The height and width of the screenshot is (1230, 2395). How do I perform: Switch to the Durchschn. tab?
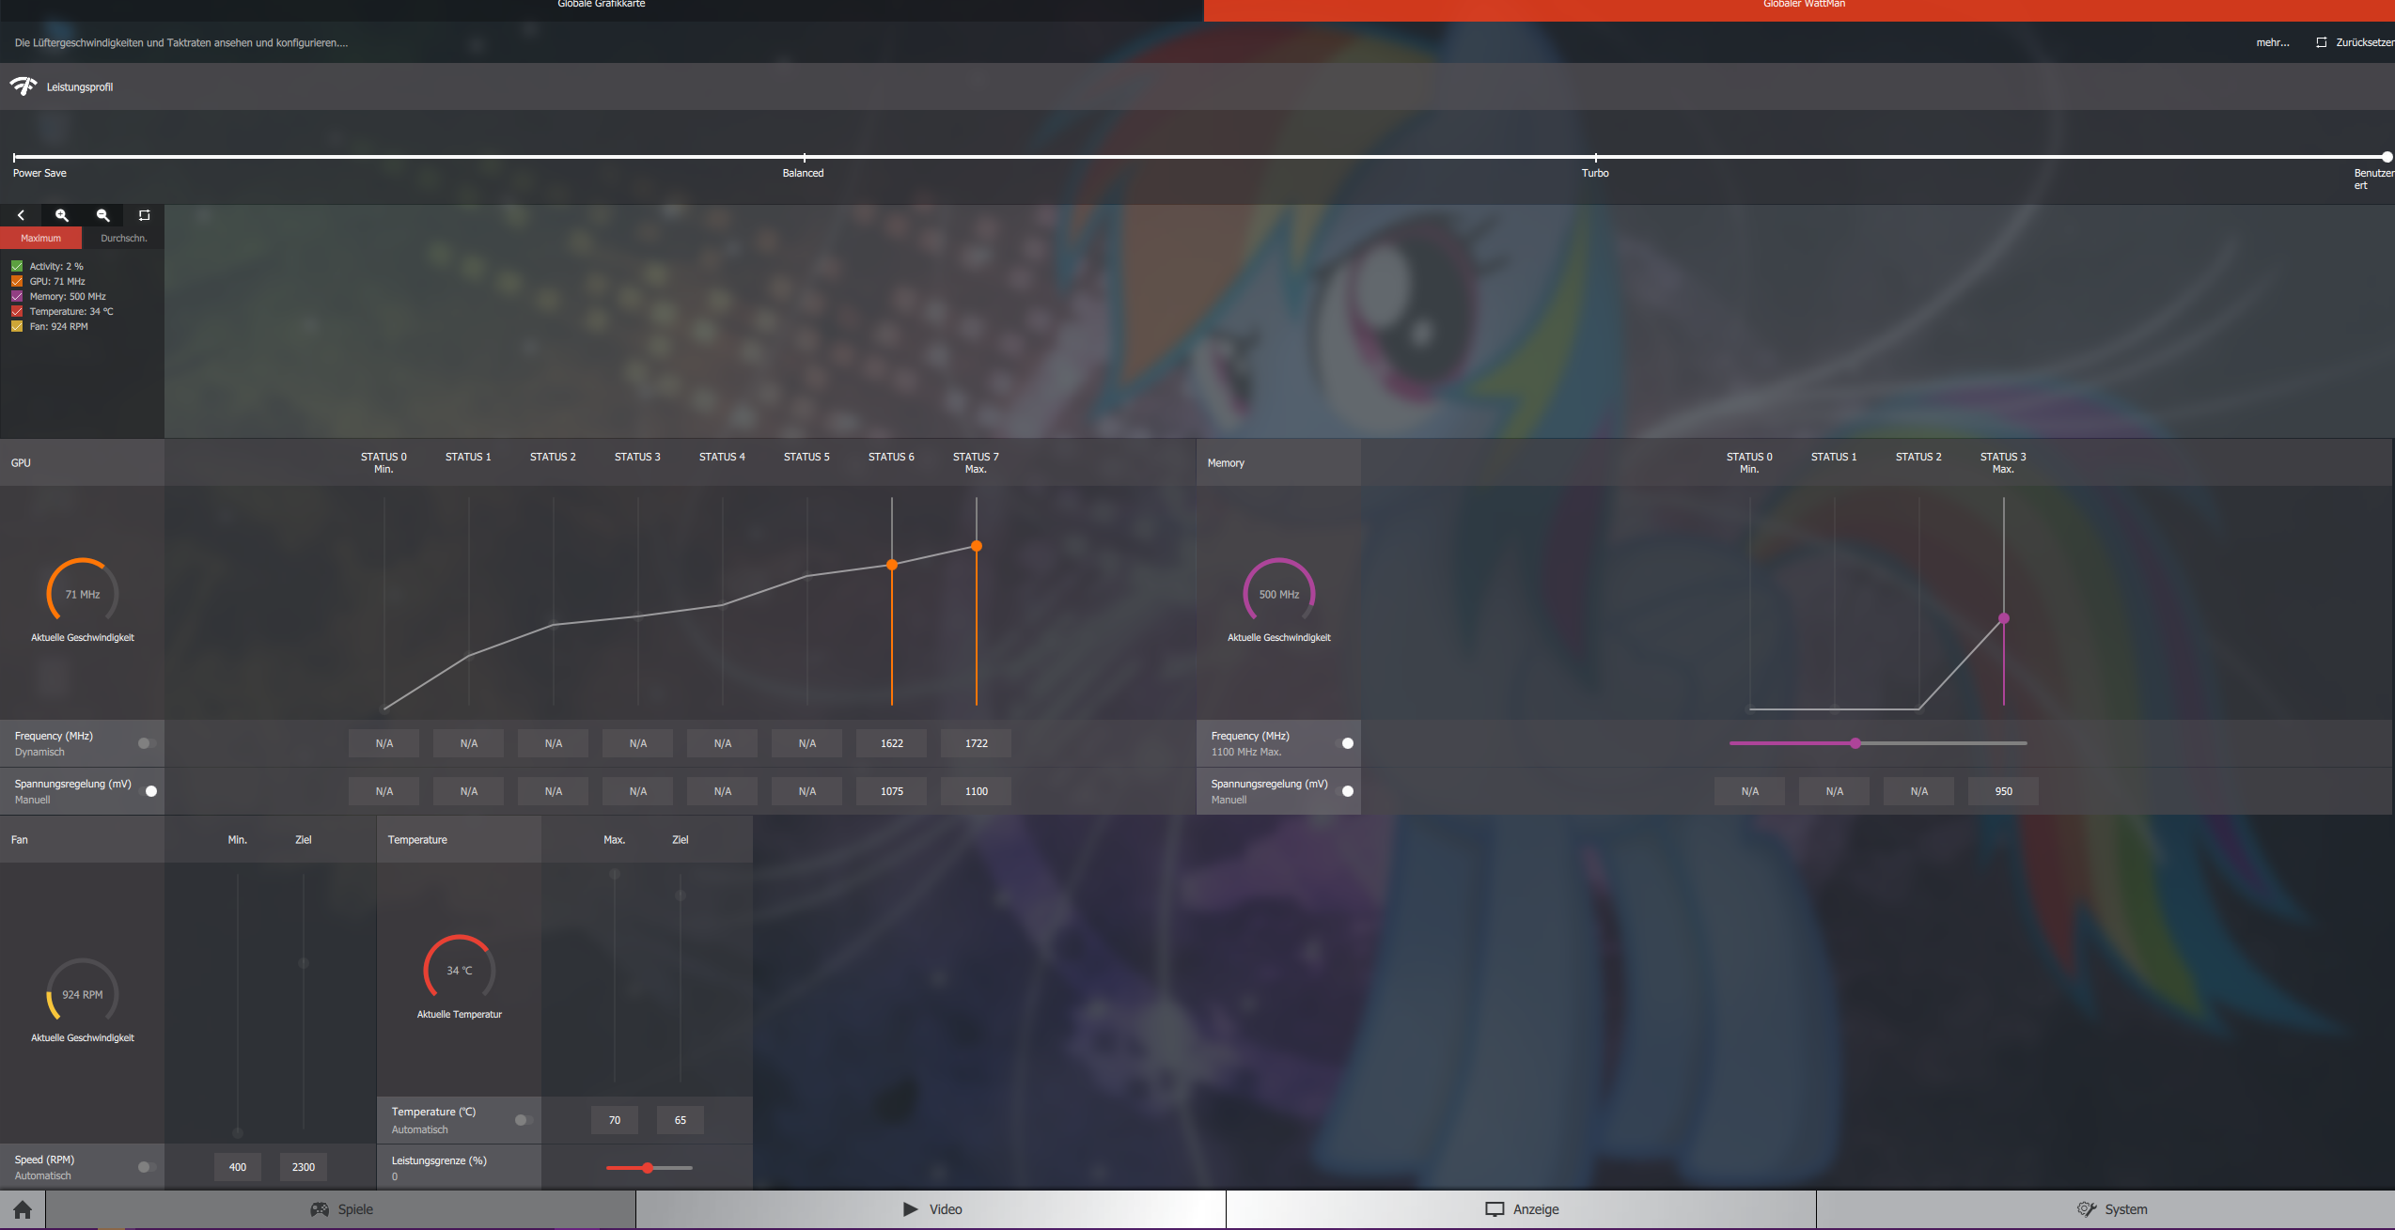123,238
